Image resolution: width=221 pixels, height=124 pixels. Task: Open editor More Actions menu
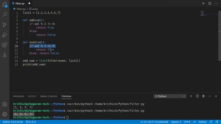[216, 3]
